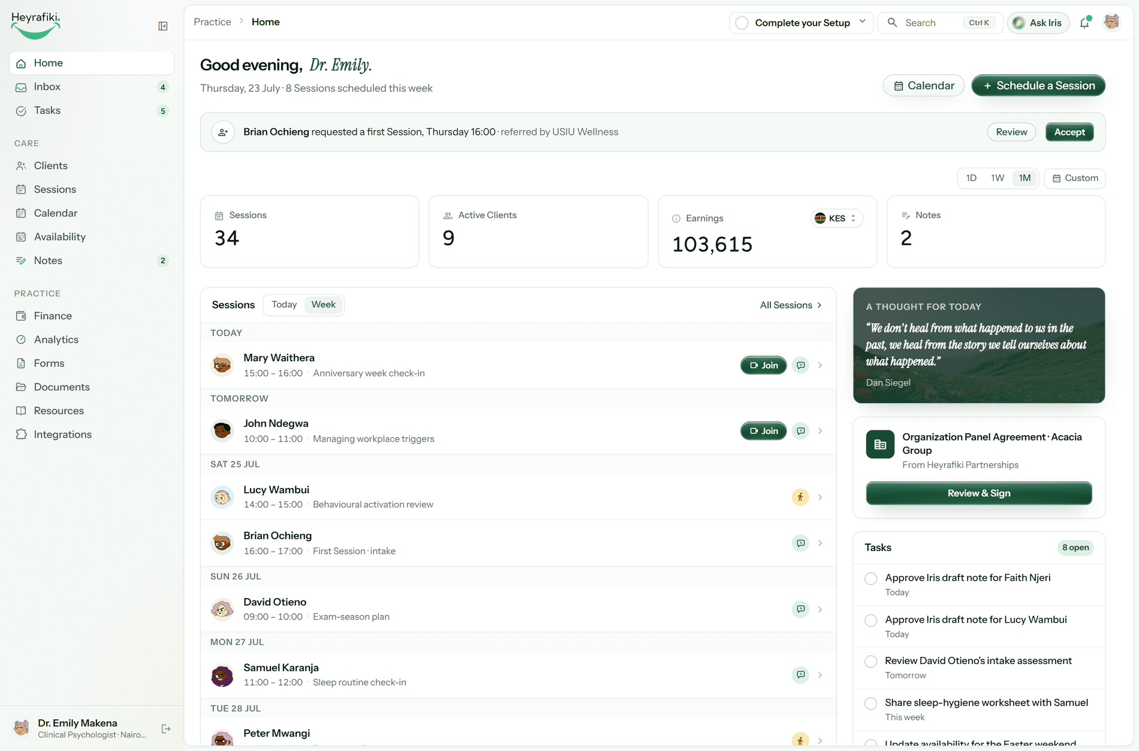
Task: Change the KES currency selector
Action: pyautogui.click(x=837, y=218)
